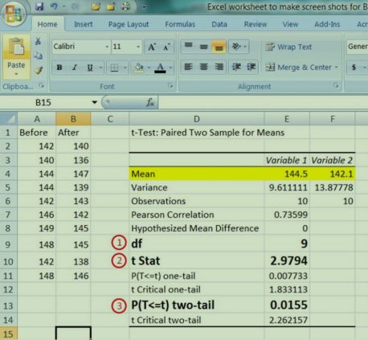Screen dimensions: 368x340
Task: Select row 10 header
Action: coord(8,261)
